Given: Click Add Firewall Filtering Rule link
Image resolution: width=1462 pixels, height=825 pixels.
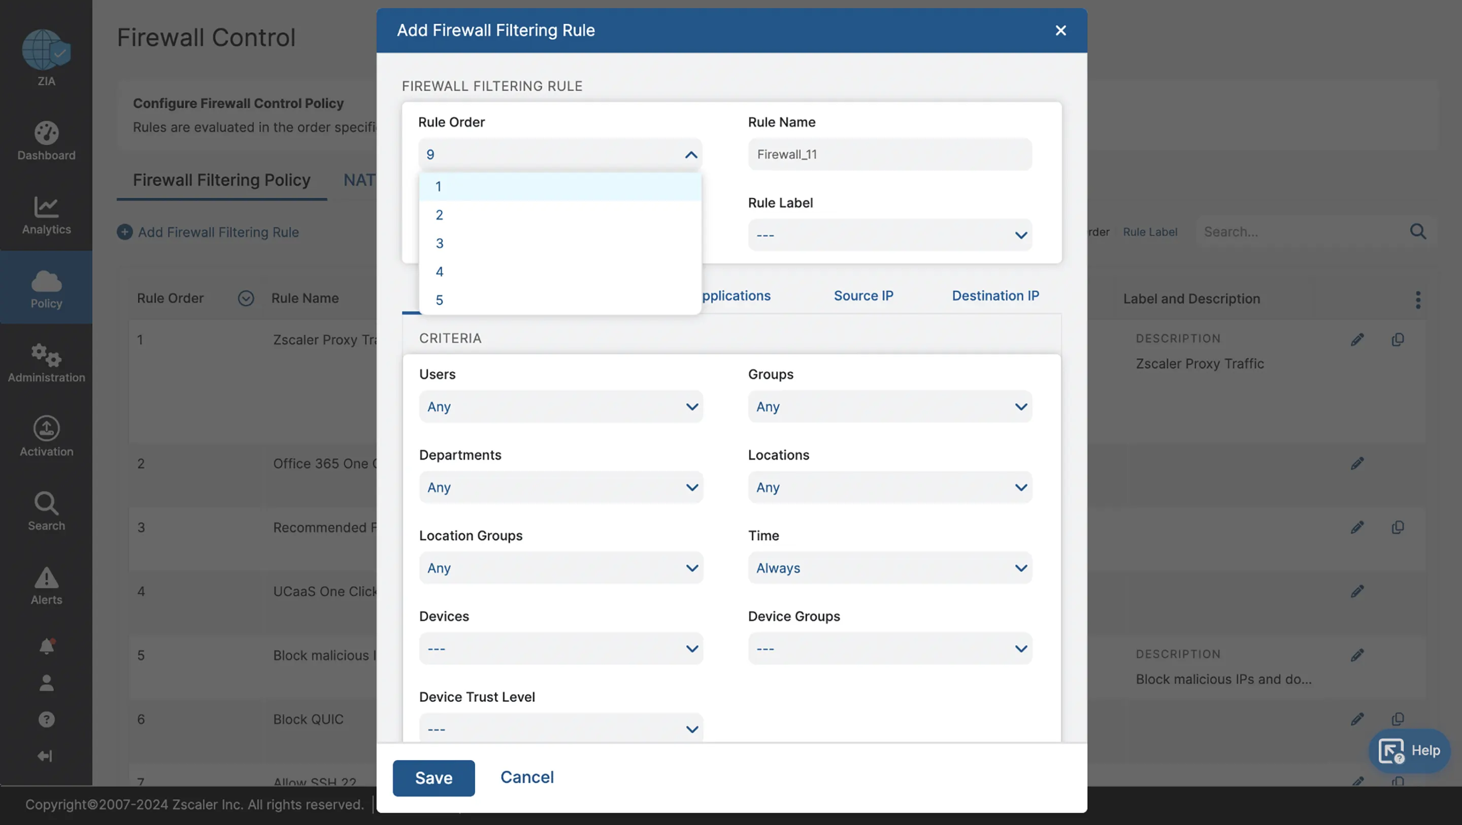Looking at the screenshot, I should pos(208,231).
